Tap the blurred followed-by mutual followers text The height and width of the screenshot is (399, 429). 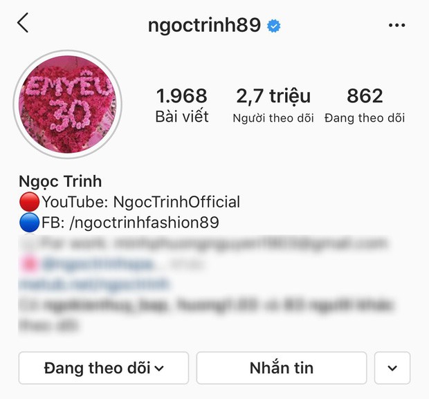click(x=206, y=315)
